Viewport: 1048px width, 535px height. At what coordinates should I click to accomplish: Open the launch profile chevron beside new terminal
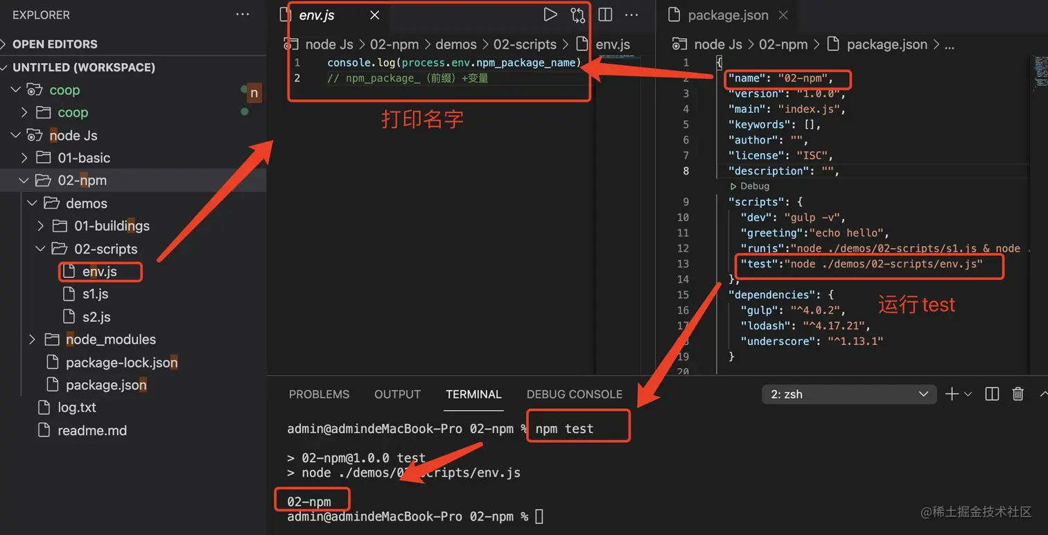click(968, 394)
